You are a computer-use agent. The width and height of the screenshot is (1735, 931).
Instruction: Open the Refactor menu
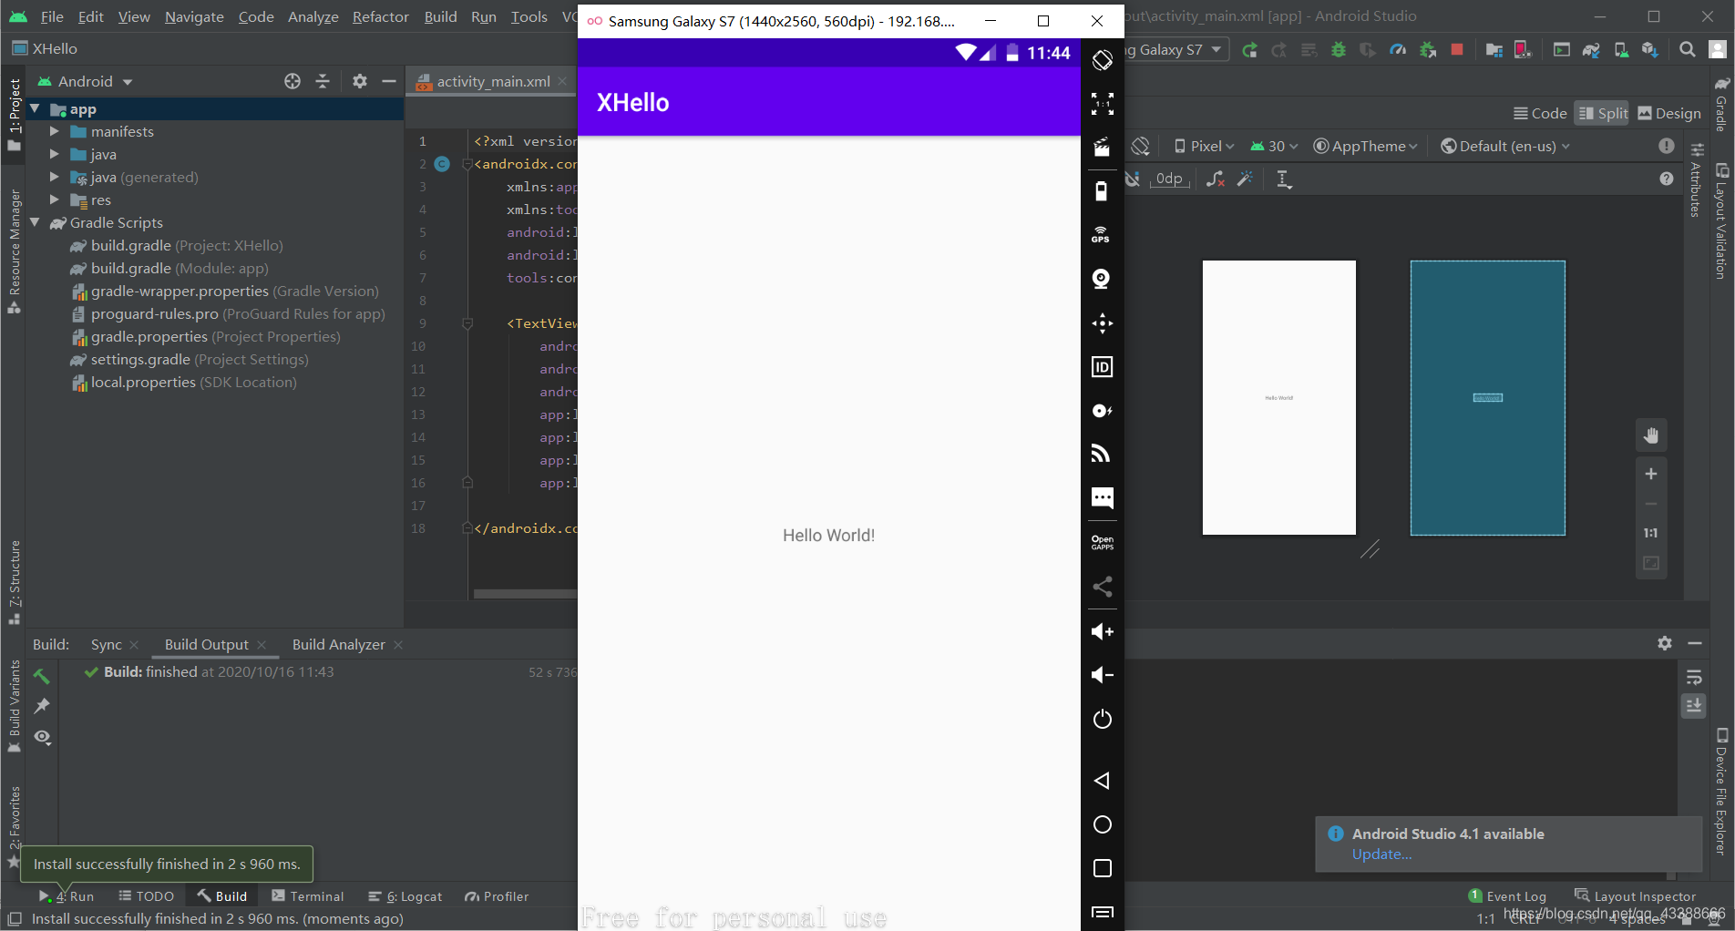click(381, 16)
